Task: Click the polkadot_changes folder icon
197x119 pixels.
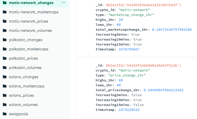Action: 4,40
